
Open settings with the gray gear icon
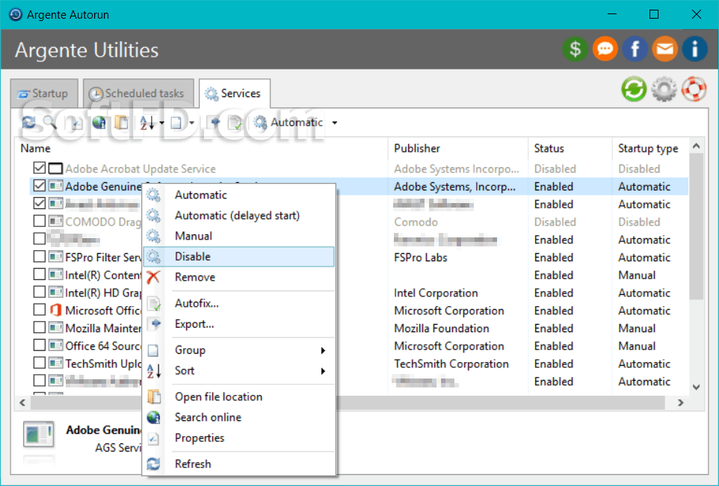coord(664,89)
